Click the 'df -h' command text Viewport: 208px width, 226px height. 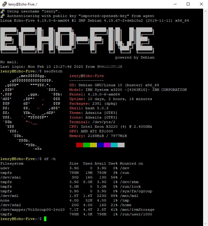[50, 159]
